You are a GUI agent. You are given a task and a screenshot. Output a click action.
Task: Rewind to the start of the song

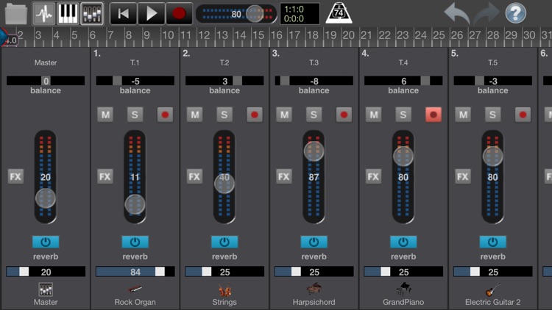pyautogui.click(x=124, y=14)
